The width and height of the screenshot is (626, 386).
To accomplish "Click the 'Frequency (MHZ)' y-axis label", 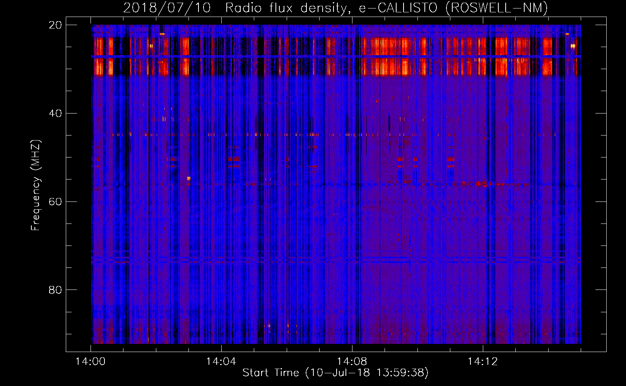I will click(35, 185).
